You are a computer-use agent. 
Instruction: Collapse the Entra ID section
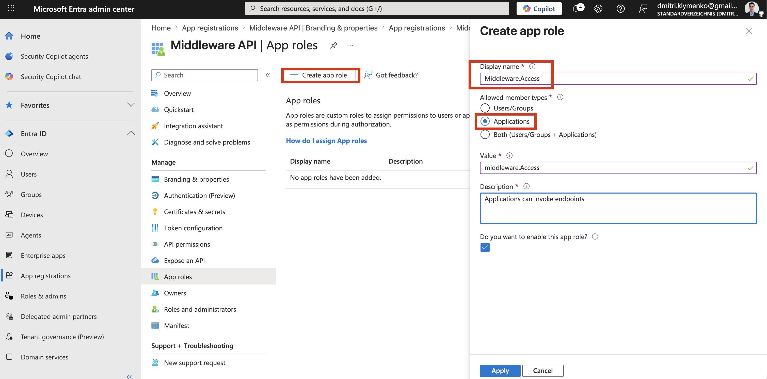131,133
